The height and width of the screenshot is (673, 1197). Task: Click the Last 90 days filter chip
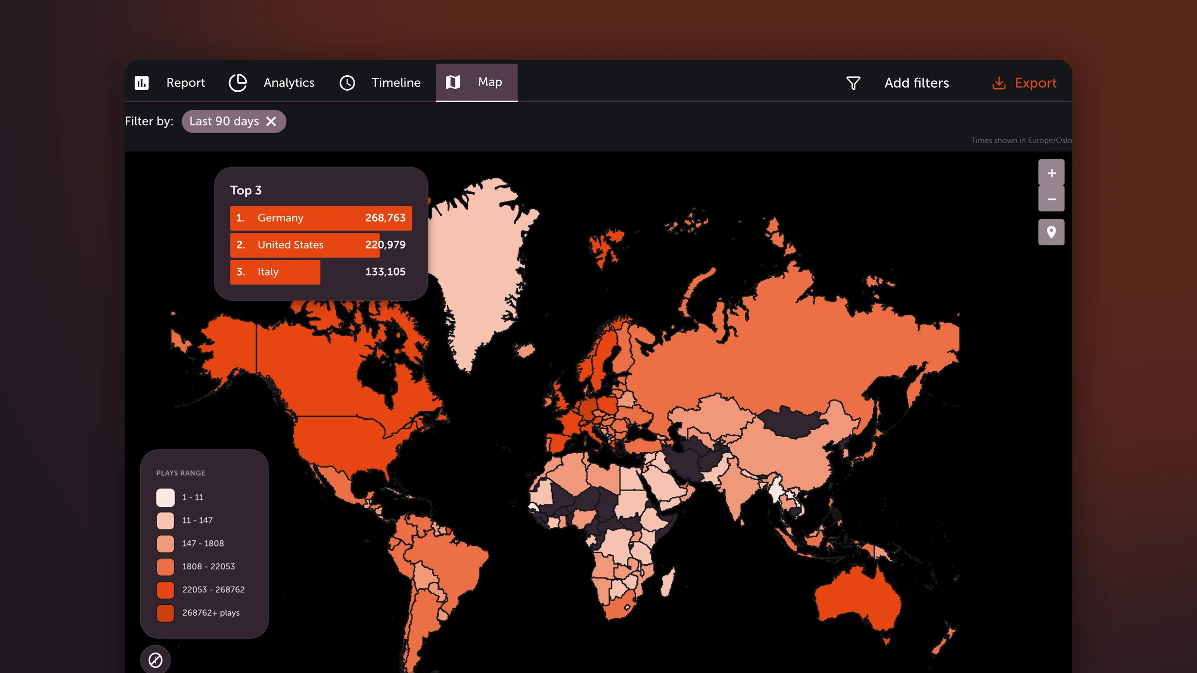(233, 122)
